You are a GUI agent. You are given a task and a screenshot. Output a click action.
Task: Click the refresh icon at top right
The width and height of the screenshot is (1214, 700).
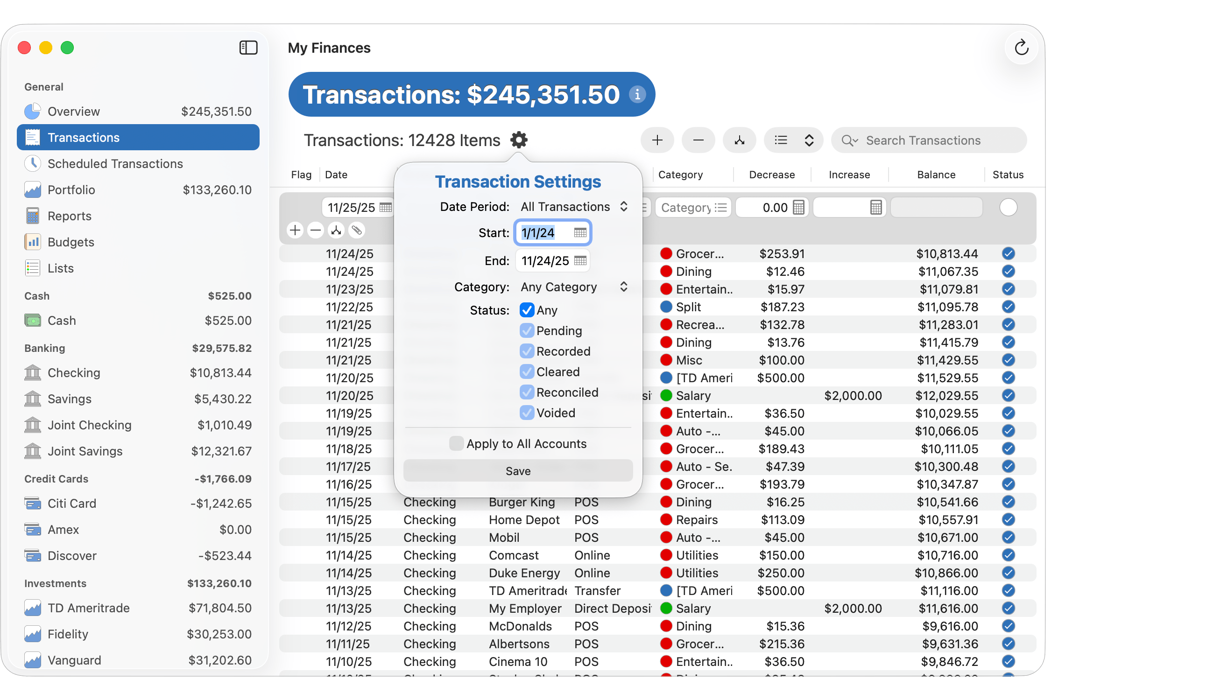tap(1021, 48)
